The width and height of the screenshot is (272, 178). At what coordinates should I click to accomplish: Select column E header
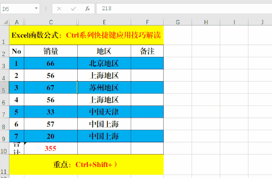point(104,22)
